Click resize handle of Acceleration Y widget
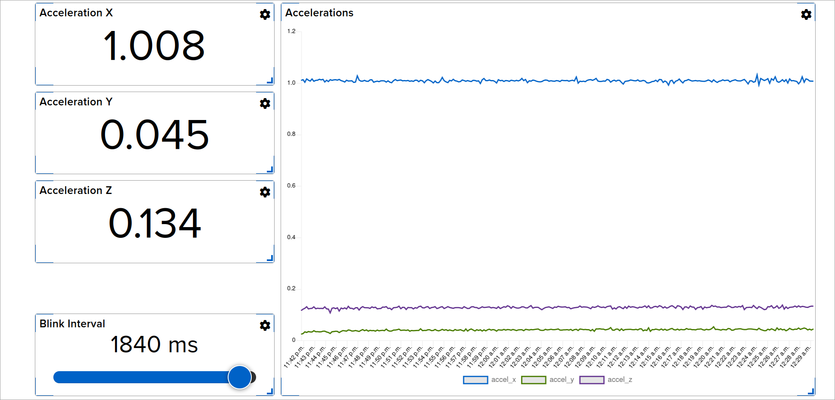The image size is (835, 400). [x=270, y=169]
